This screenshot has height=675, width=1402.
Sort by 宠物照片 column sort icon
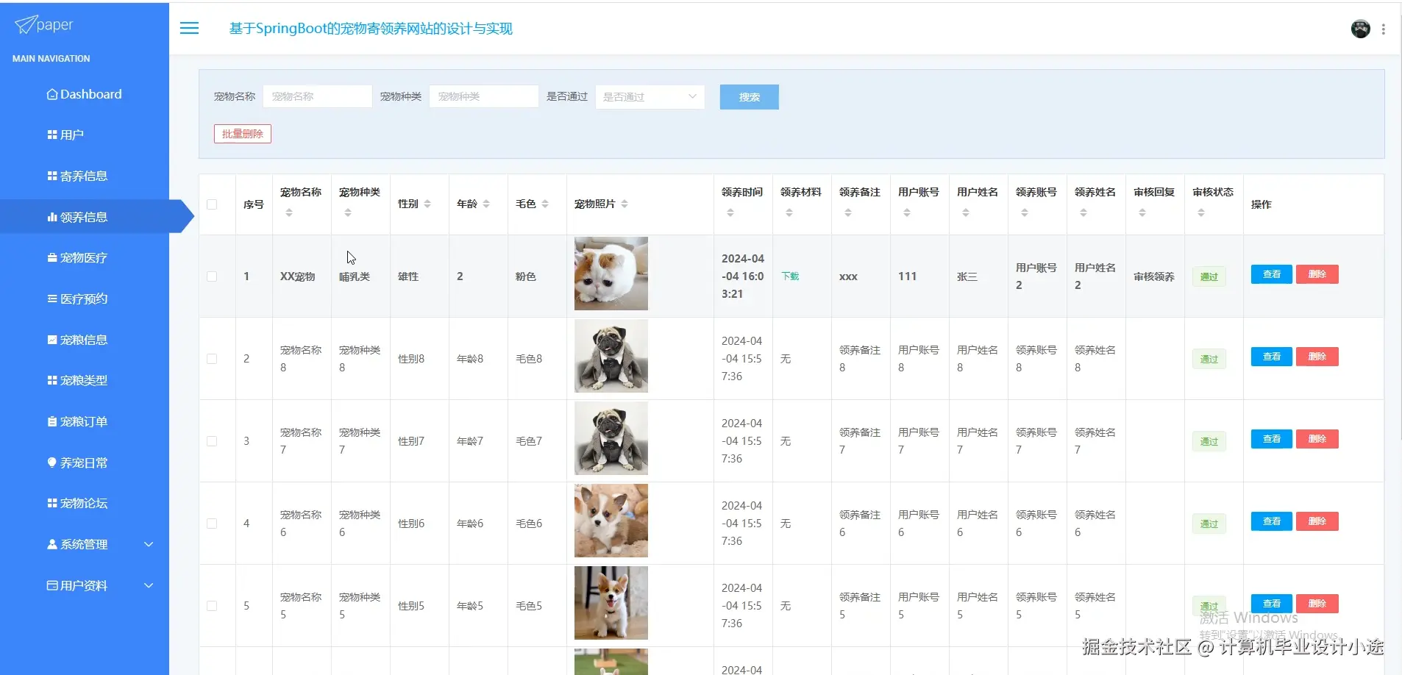point(625,204)
